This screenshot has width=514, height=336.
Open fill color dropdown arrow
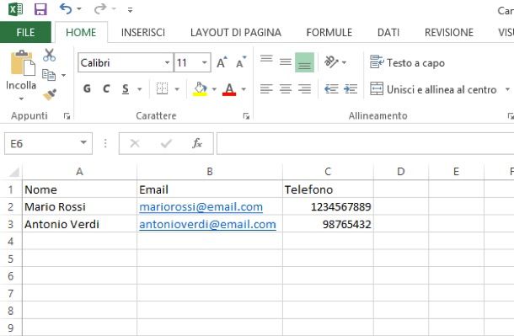point(214,89)
